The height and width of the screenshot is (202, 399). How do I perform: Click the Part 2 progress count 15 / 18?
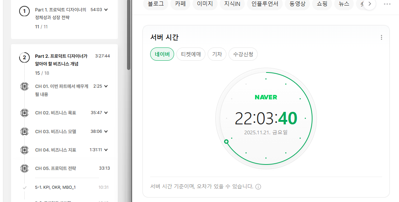pos(42,73)
